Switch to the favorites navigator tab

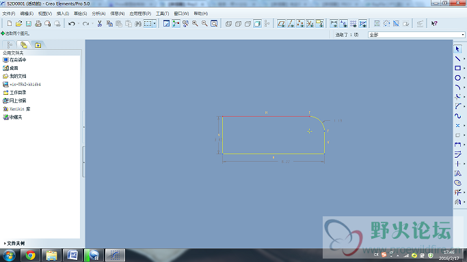coord(38,45)
